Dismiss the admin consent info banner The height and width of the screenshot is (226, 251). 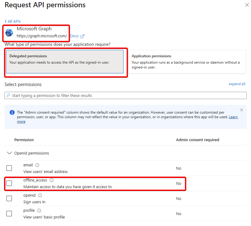pyautogui.click(x=242, y=110)
